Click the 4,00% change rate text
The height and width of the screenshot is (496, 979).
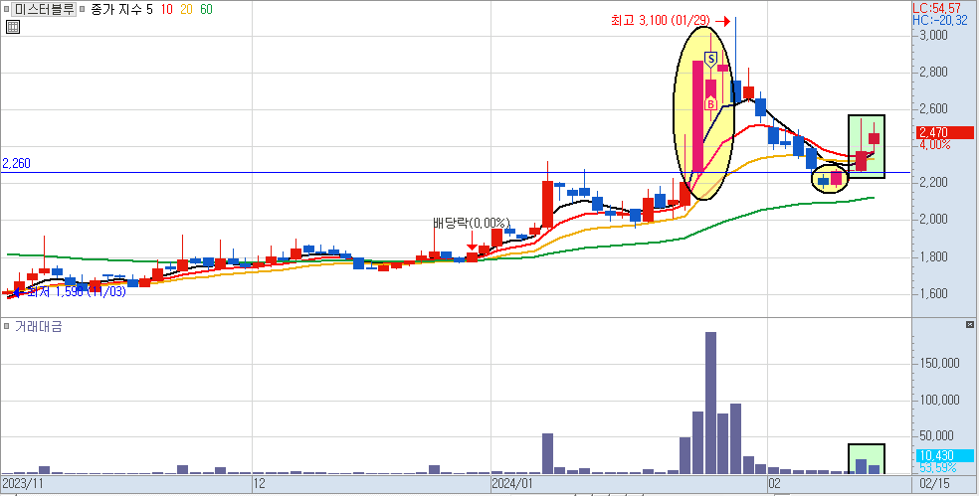coord(934,145)
